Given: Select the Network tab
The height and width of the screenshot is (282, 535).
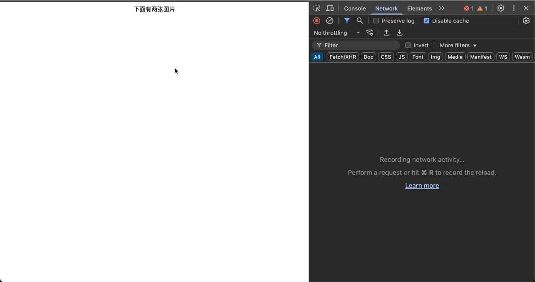Looking at the screenshot, I should coord(386,8).
